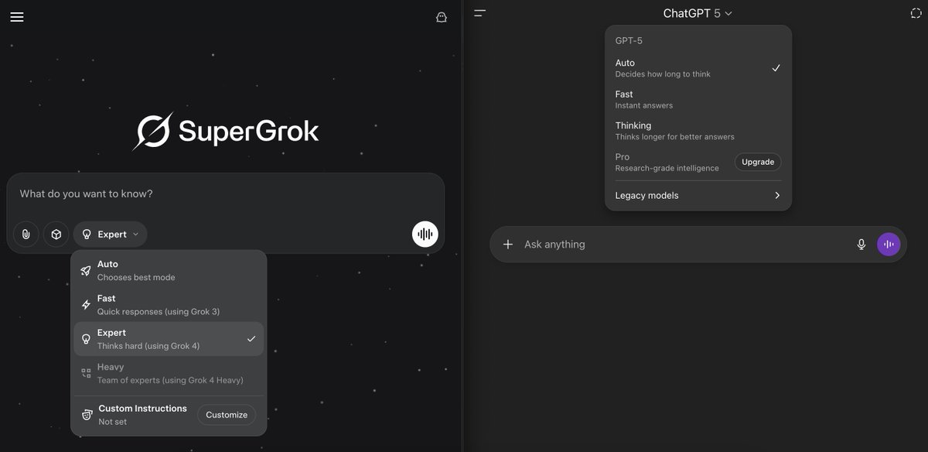Click the paperclip attach button in Grok
The image size is (928, 452).
pyautogui.click(x=26, y=234)
